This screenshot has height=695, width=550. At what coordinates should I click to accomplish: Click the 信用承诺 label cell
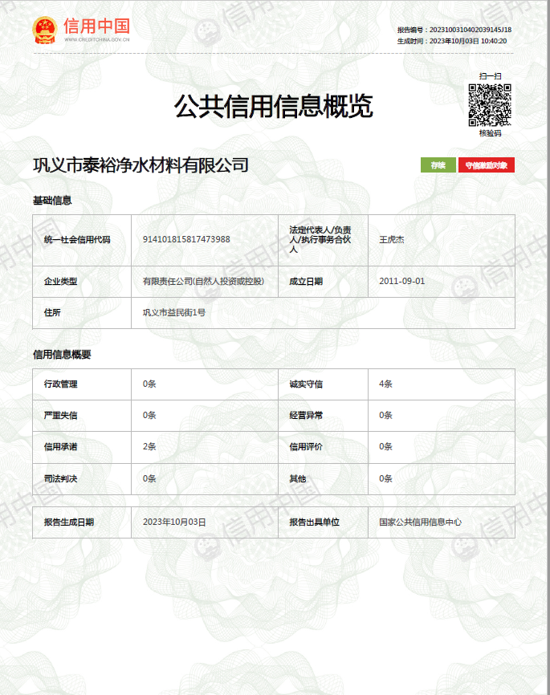(x=82, y=447)
